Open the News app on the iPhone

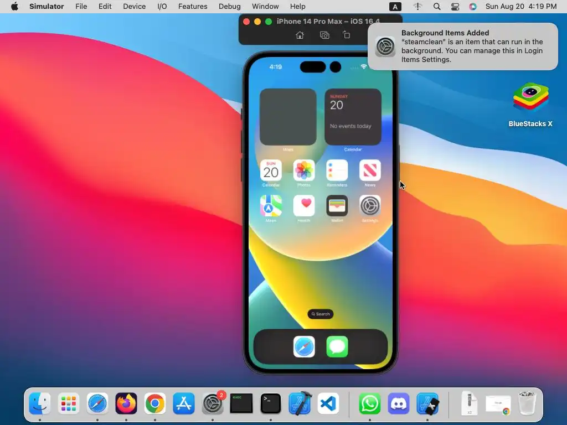pos(370,170)
